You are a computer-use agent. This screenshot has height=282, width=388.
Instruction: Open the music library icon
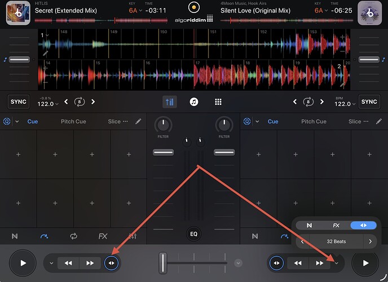coord(193,102)
